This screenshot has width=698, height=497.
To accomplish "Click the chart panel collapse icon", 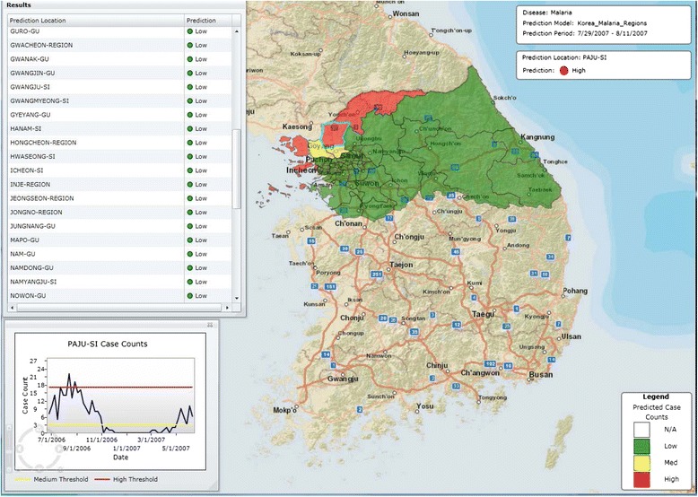I will 209,324.
